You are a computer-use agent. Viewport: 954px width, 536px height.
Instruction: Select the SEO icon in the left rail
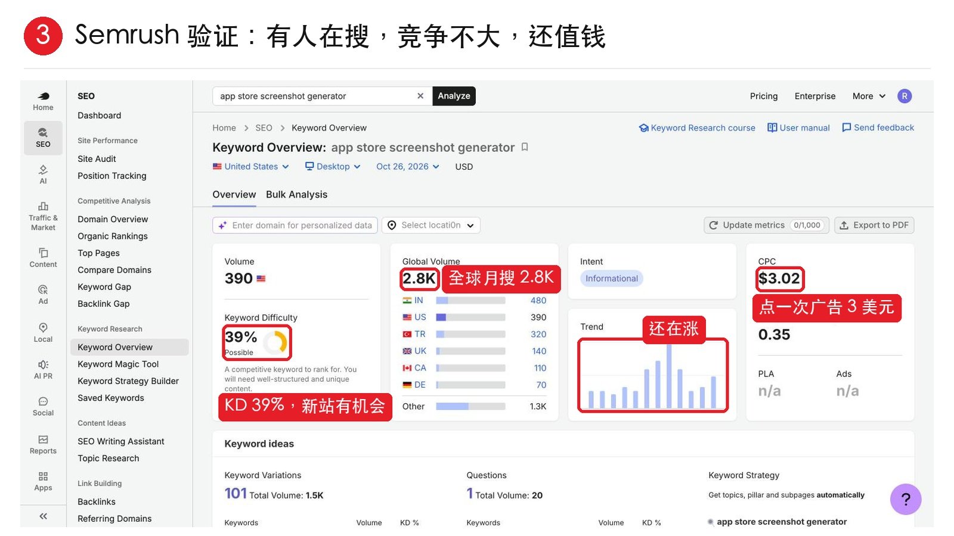click(x=43, y=138)
